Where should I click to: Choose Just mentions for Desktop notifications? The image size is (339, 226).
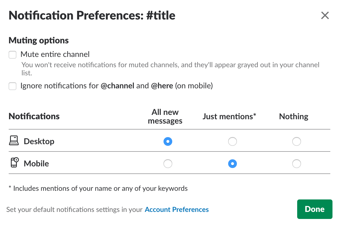(232, 141)
